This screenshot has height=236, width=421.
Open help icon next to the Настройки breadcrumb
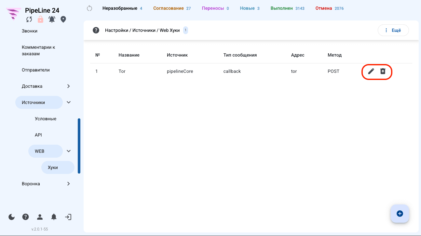point(96,30)
